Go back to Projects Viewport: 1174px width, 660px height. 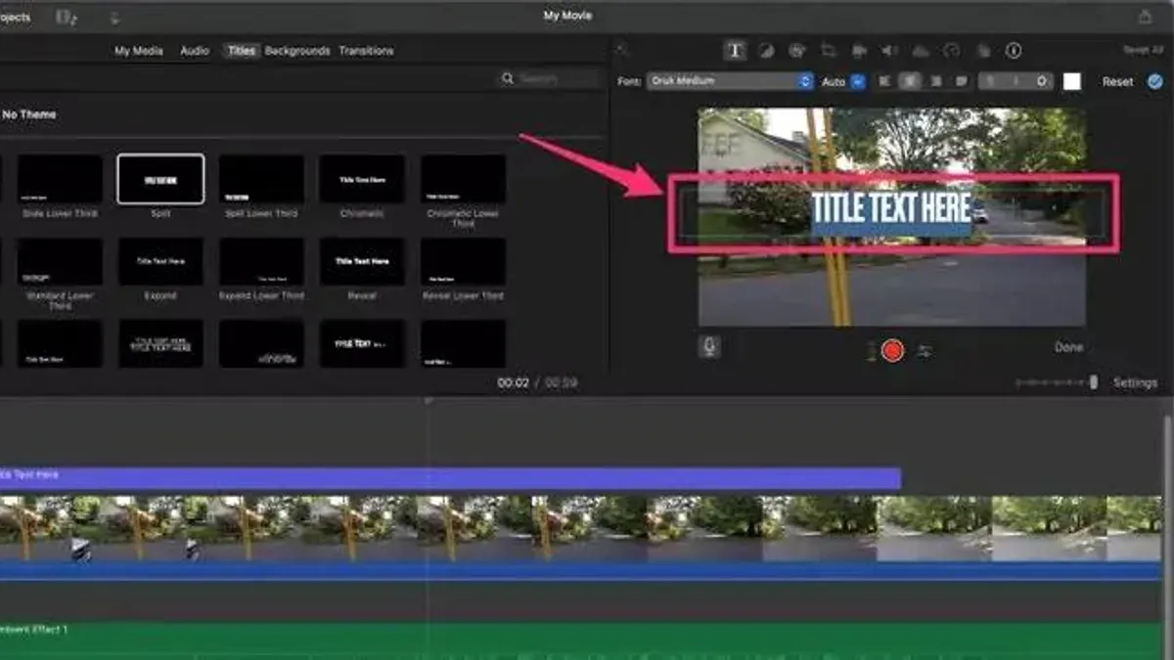click(15, 17)
